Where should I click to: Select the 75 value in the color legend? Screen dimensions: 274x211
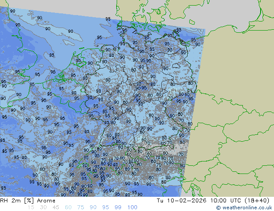point(80,208)
